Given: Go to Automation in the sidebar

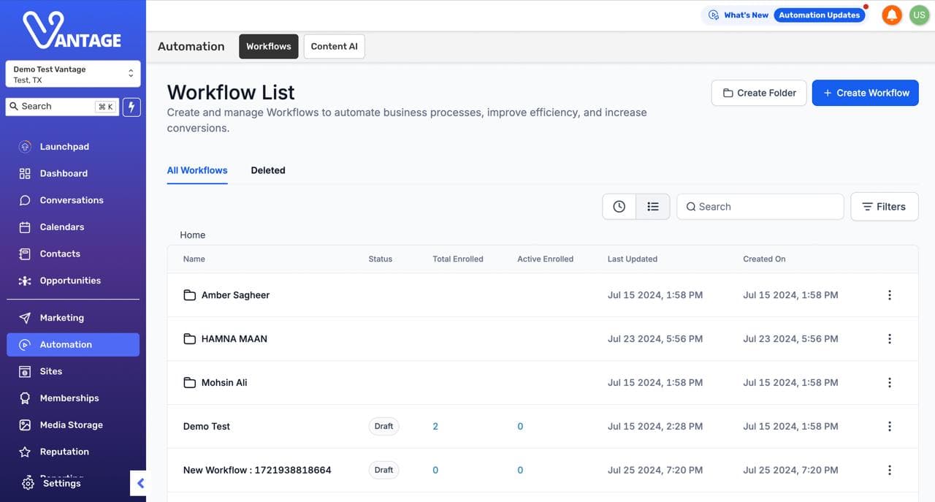Looking at the screenshot, I should click(73, 345).
